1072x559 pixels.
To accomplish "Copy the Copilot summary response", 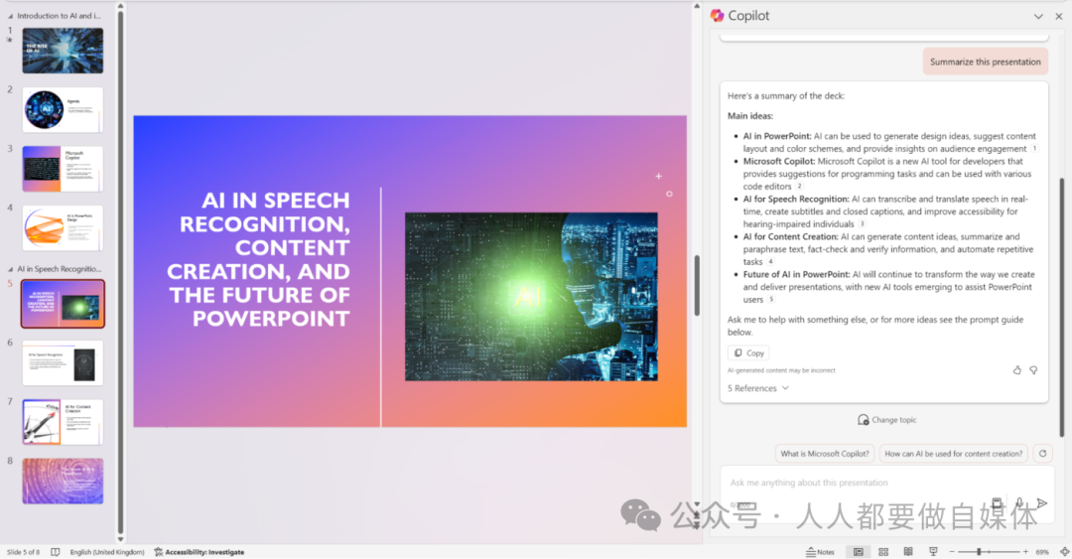I will coord(748,352).
